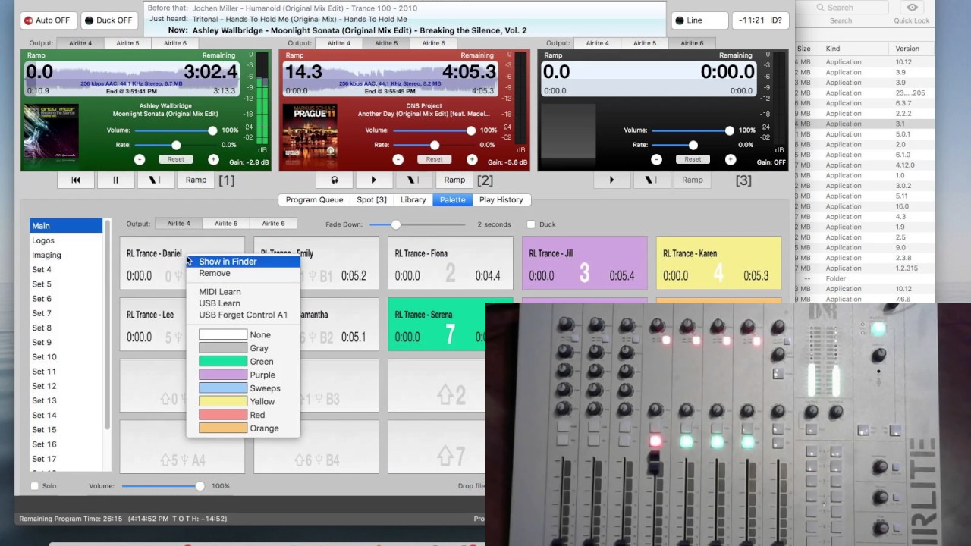Increase rate with plus on player 1
Screen dimensions: 971x546
[x=213, y=159]
